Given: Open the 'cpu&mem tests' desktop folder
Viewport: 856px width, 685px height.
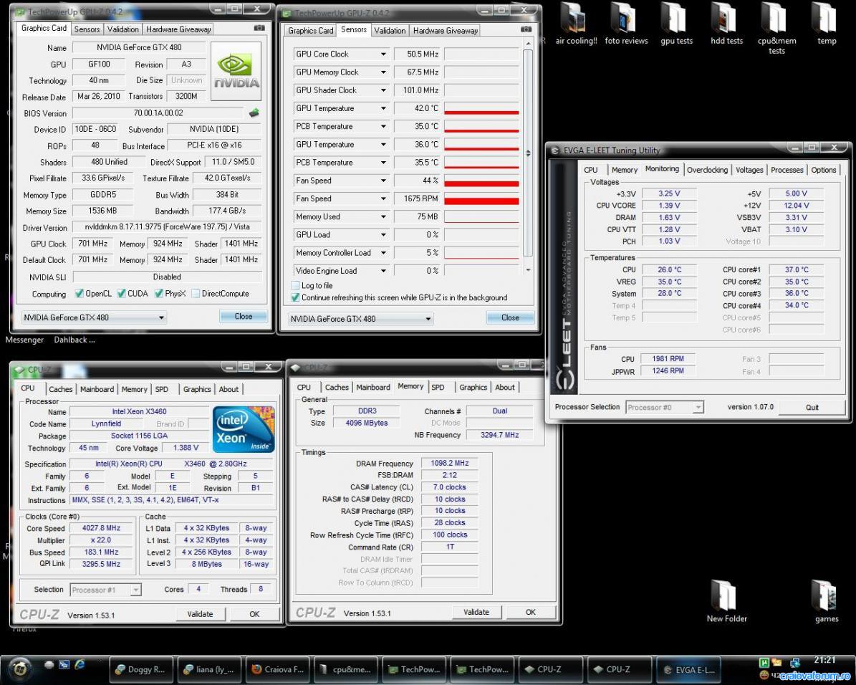Looking at the screenshot, I should click(776, 27).
